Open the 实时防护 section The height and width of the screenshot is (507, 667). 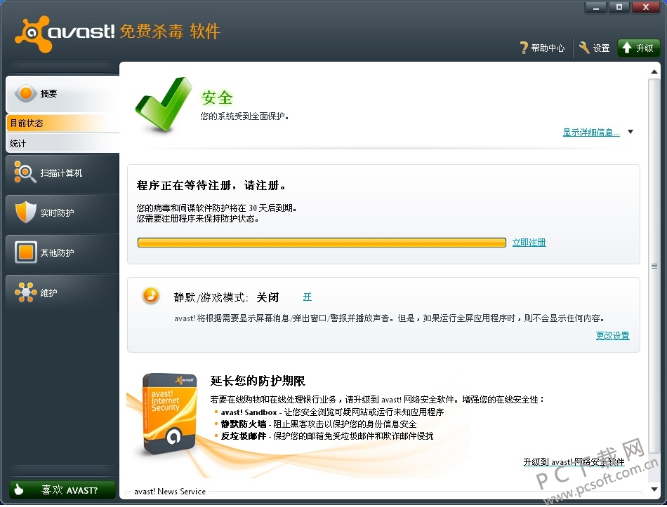pos(62,212)
